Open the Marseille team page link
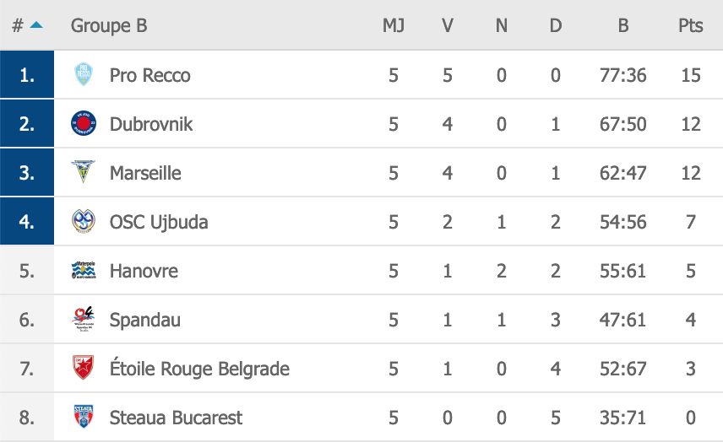 pos(145,173)
